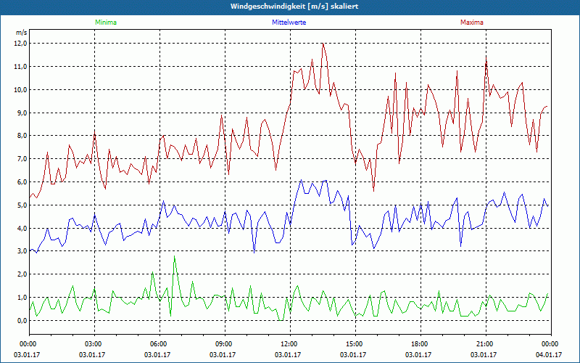Click the 18:00 time axis label

click(x=420, y=344)
